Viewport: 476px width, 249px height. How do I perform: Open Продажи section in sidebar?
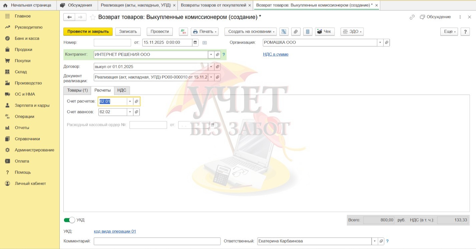23,50
